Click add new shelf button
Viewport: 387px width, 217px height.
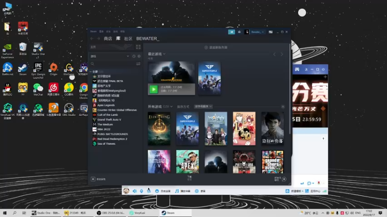(x=216, y=47)
